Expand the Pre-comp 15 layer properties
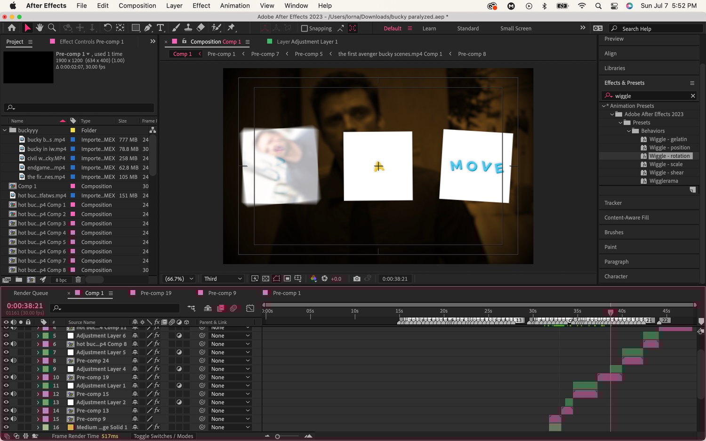The width and height of the screenshot is (706, 441). tap(38, 394)
